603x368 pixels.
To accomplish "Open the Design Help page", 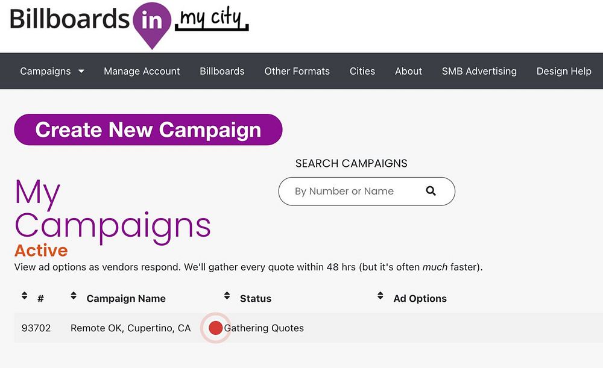I will tap(564, 71).
